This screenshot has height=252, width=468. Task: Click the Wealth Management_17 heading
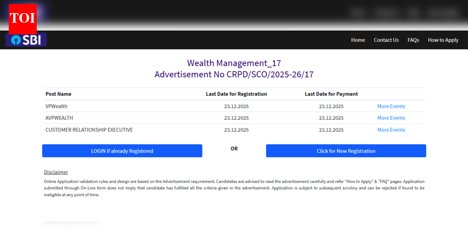pyautogui.click(x=234, y=63)
